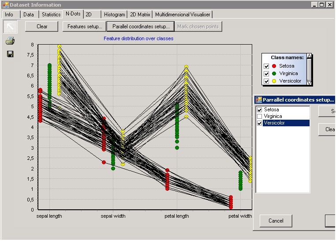Click the petal length axis label
Viewport: 336px width, 242px height.
177,216
